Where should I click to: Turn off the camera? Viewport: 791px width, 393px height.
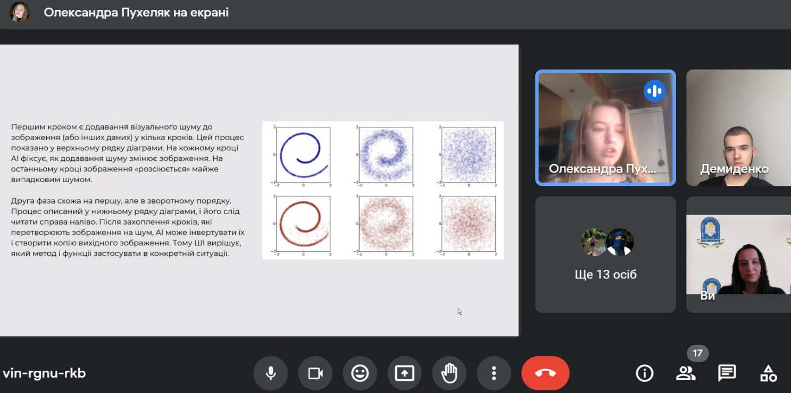click(315, 373)
